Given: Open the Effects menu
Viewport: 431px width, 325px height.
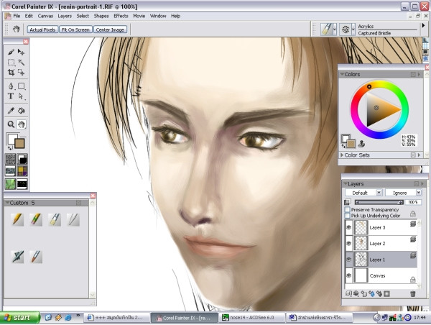Looking at the screenshot, I should point(121,15).
